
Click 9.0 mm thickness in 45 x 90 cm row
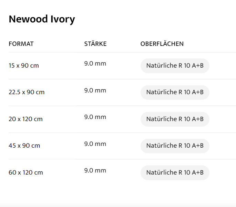tap(95, 144)
